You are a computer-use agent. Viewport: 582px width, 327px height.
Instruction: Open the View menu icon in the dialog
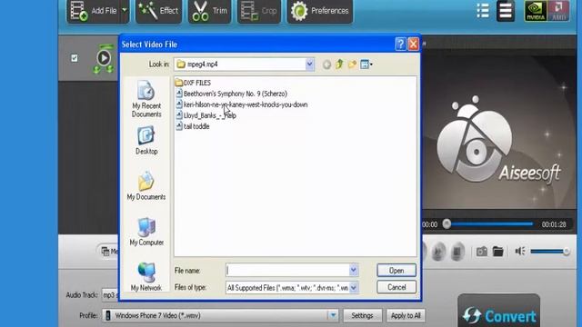point(366,64)
